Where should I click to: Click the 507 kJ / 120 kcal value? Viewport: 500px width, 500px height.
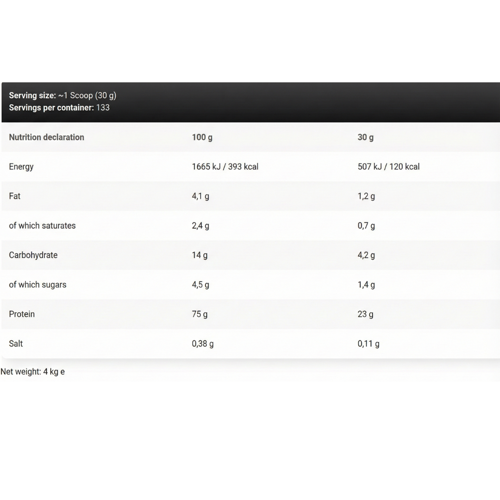coord(388,167)
